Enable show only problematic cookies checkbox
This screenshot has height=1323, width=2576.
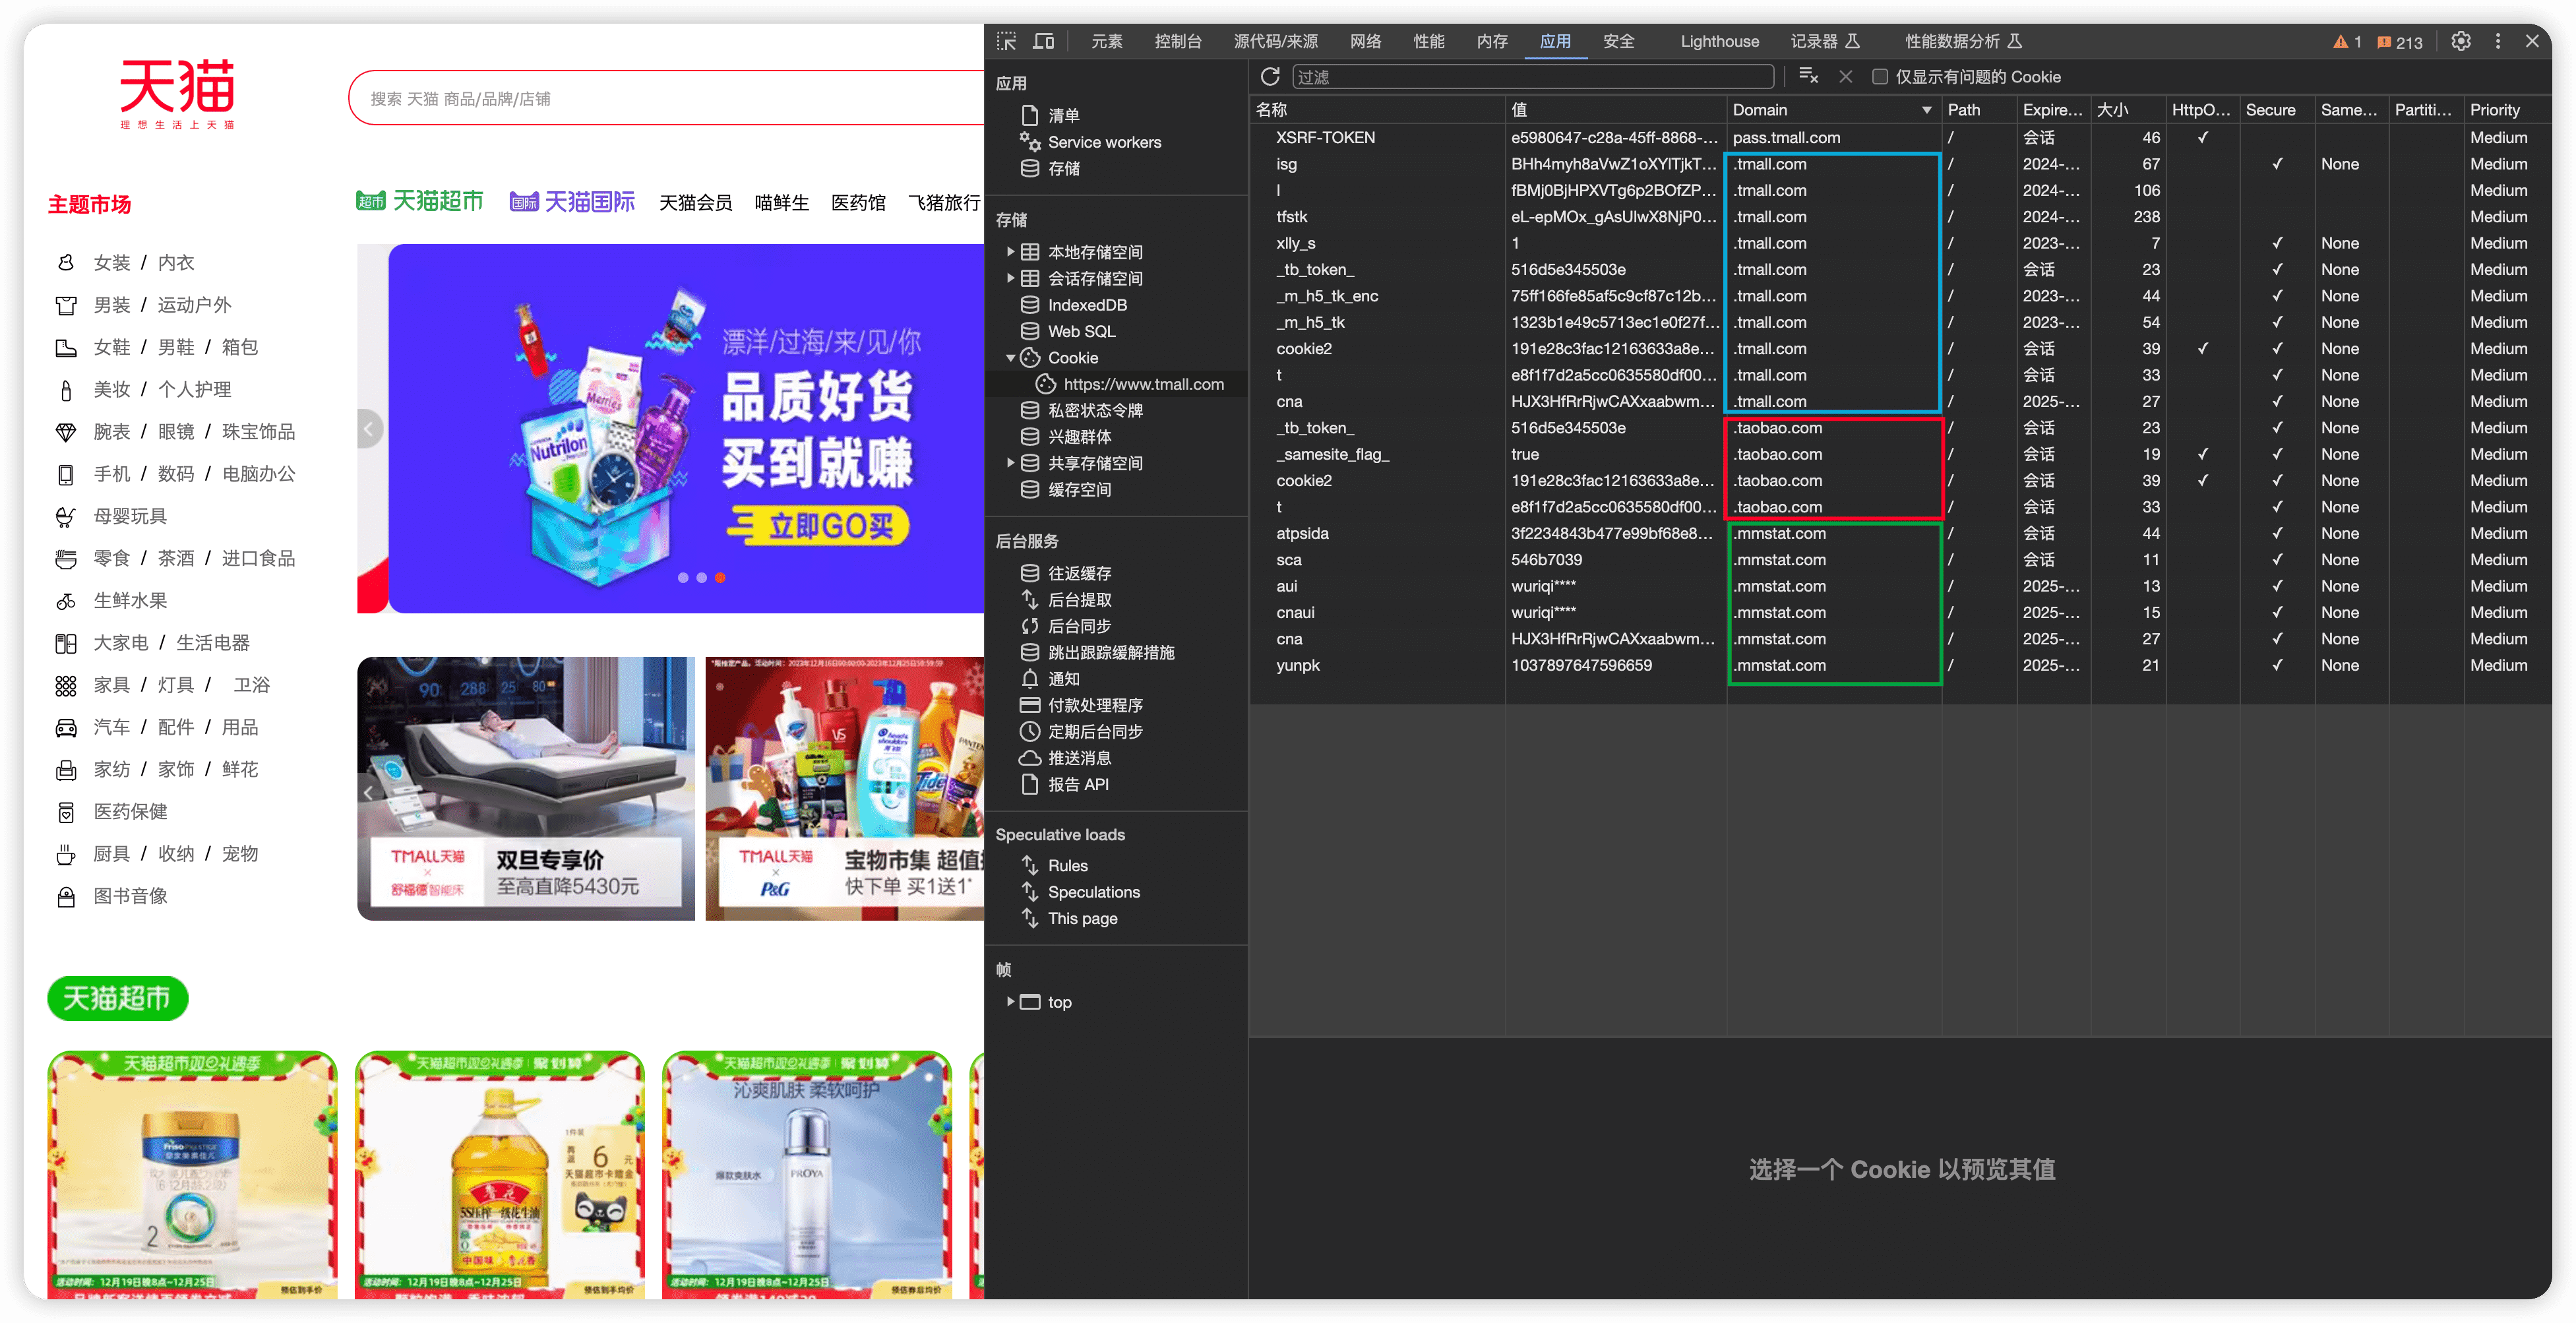[x=1880, y=77]
